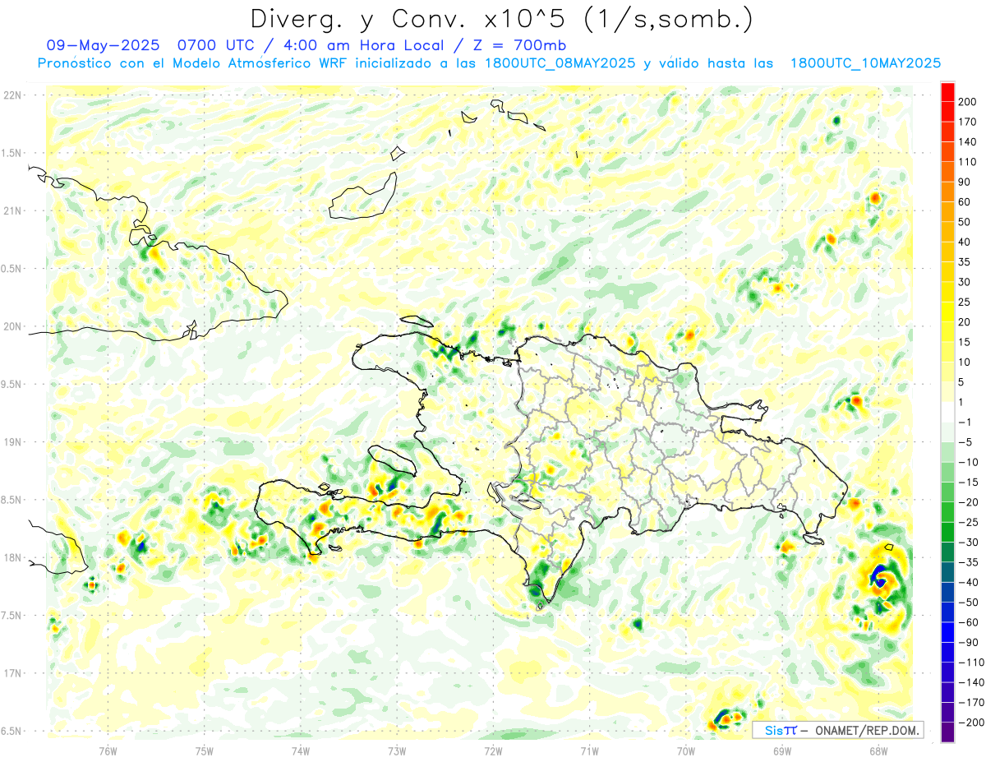Click the '-200' colorbar value
This screenshot has width=986, height=762.
[x=971, y=723]
